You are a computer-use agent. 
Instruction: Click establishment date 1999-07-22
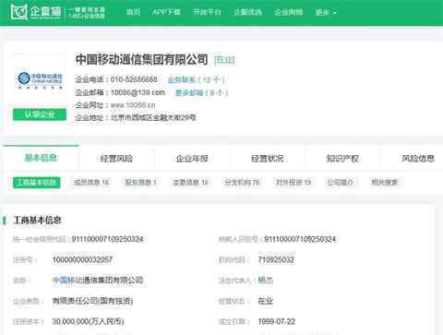(277, 321)
